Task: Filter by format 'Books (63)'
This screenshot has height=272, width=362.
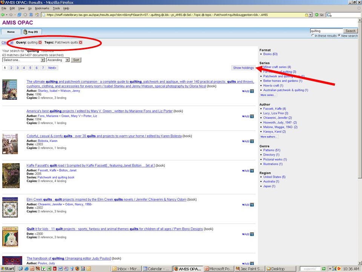Action: [270, 54]
